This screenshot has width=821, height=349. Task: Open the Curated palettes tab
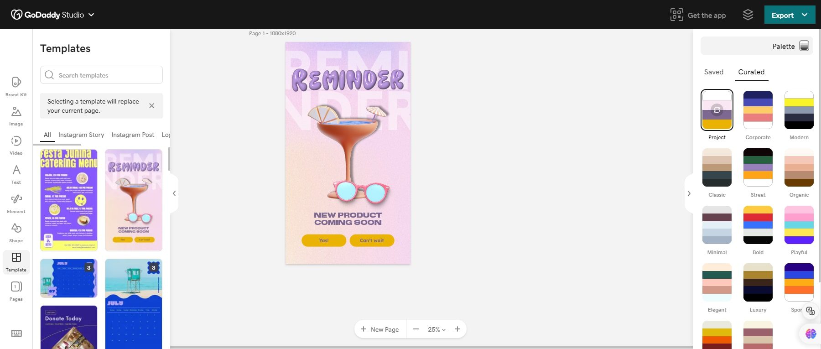pos(751,72)
